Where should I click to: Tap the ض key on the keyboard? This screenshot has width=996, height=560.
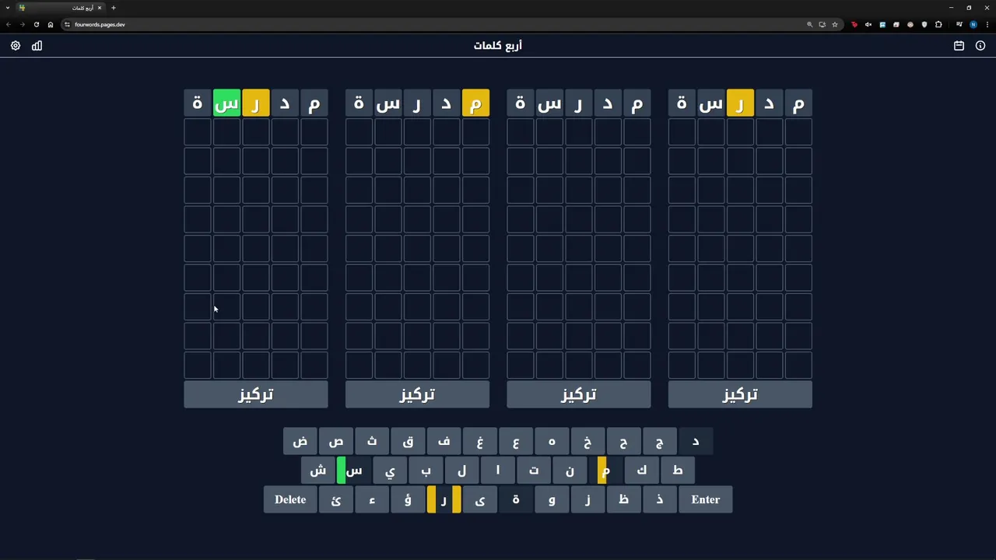pyautogui.click(x=300, y=442)
